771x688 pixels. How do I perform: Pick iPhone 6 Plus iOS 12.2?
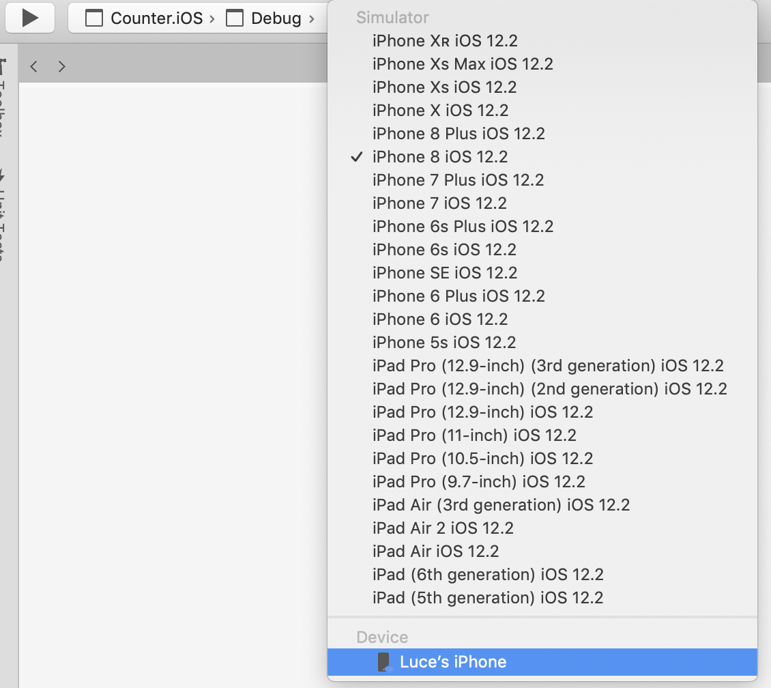[542, 296]
